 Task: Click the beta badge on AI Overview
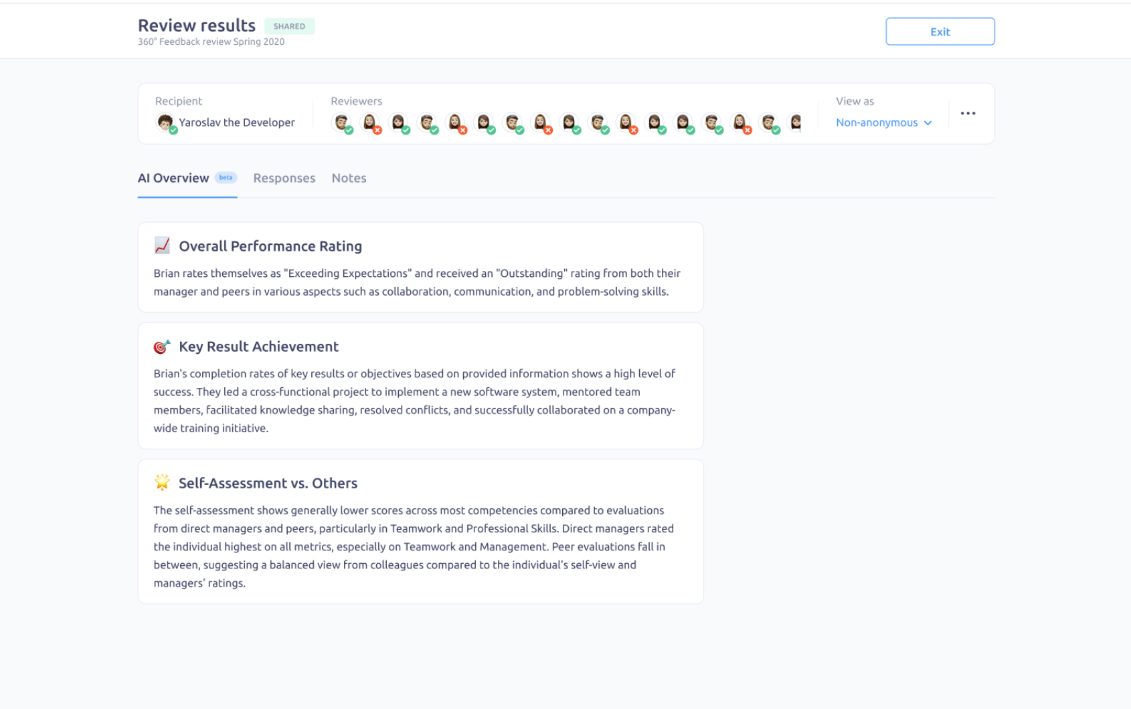coord(226,177)
